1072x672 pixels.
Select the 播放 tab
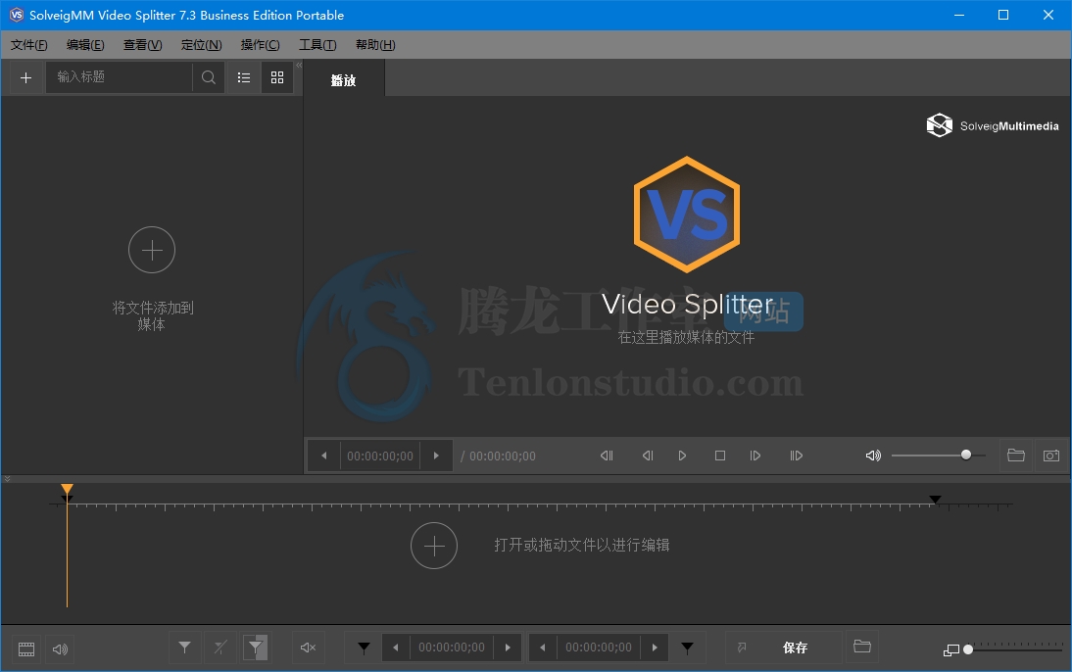(x=343, y=80)
